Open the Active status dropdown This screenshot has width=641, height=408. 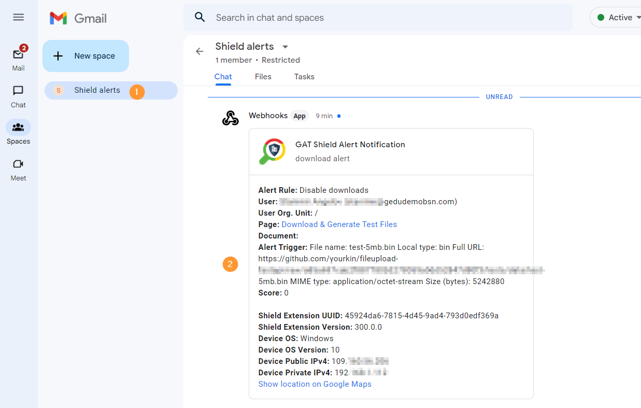pyautogui.click(x=616, y=18)
